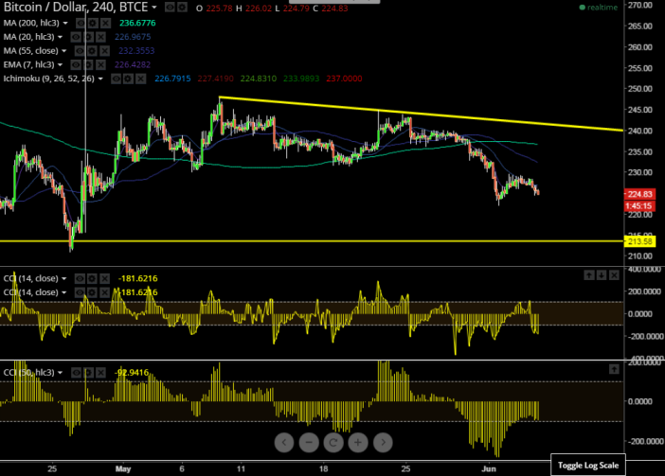Click the Toggle Log Scale button
This screenshot has width=665, height=476.
pyautogui.click(x=588, y=466)
